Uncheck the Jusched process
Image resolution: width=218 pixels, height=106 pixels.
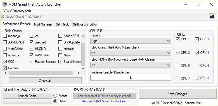click(x=31, y=42)
